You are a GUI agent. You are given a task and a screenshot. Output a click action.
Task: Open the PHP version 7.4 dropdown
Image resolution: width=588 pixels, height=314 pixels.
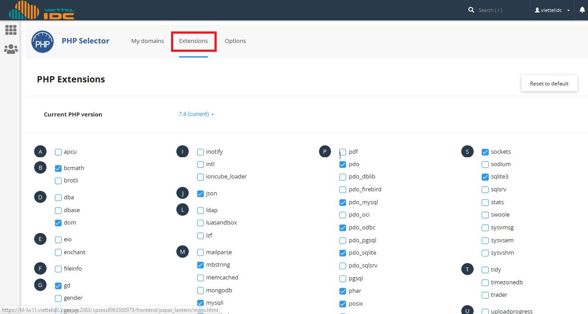196,114
